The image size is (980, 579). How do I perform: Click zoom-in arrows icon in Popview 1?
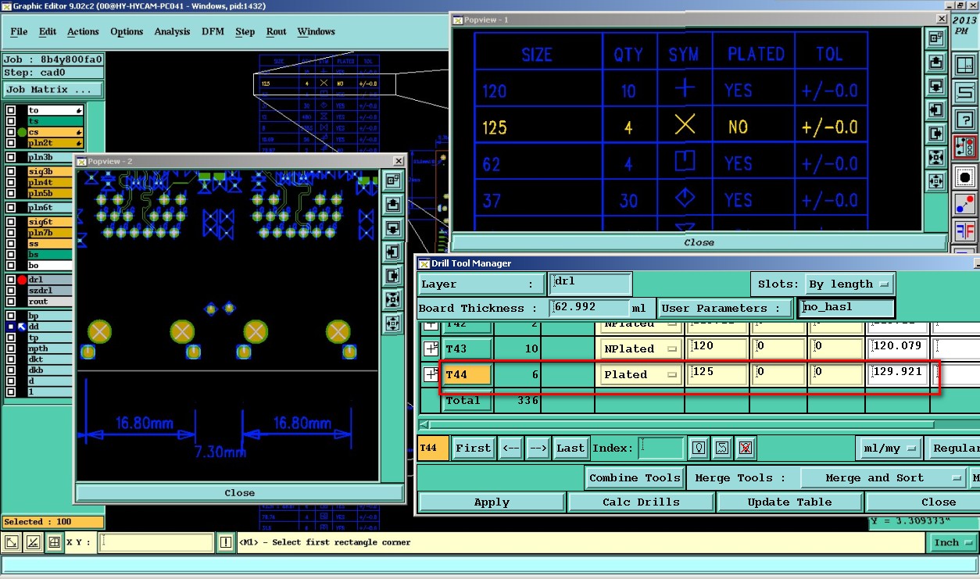click(935, 158)
